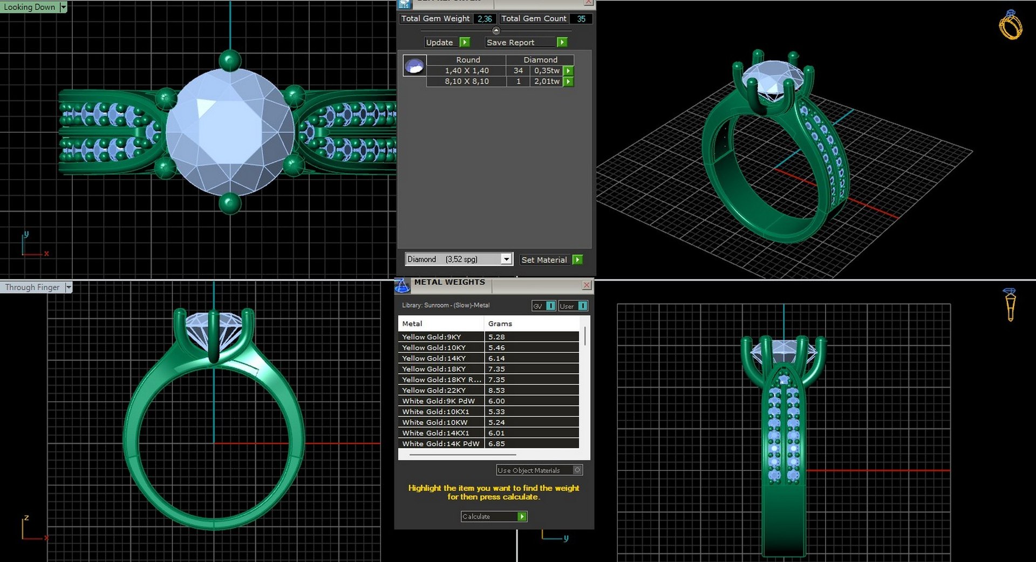Image resolution: width=1036 pixels, height=562 pixels.
Task: Open the Through Finger viewport dropdown
Action: tap(69, 287)
